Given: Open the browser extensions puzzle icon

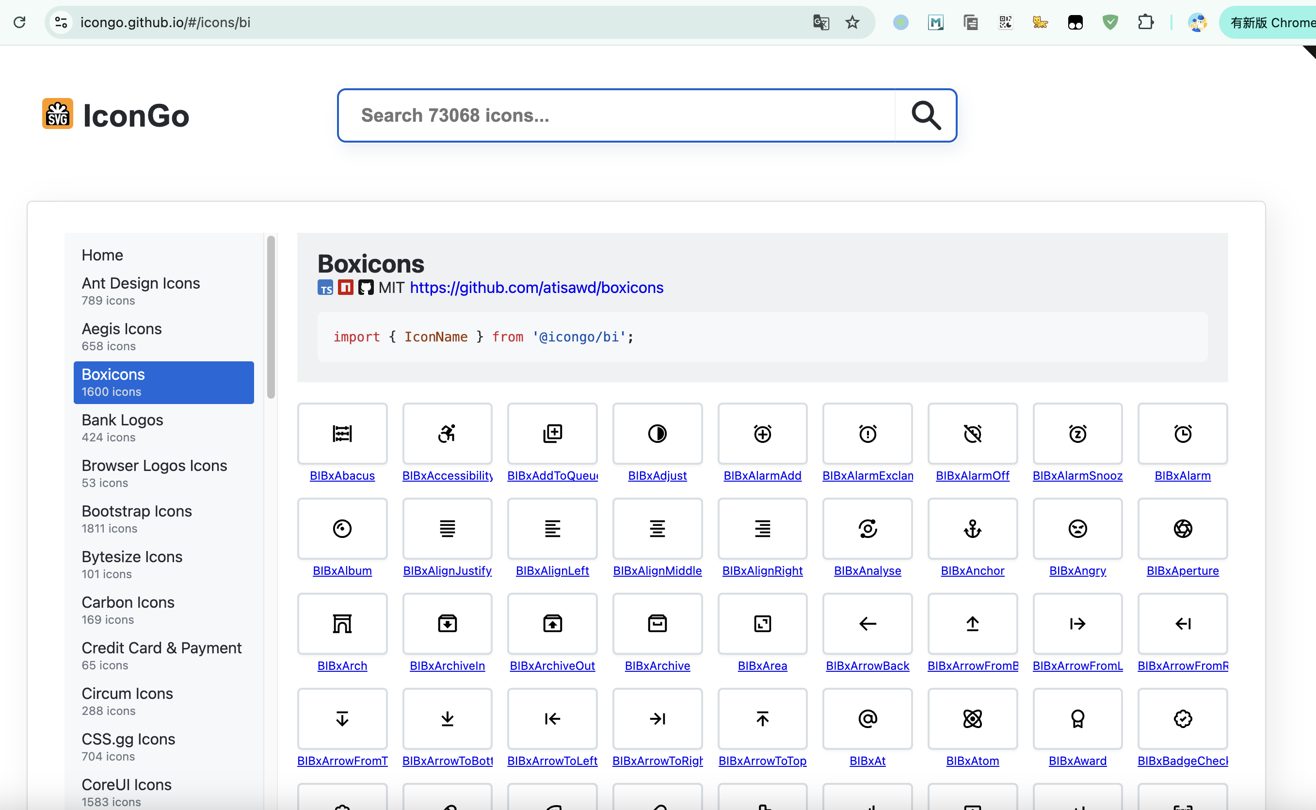Looking at the screenshot, I should pyautogui.click(x=1145, y=22).
